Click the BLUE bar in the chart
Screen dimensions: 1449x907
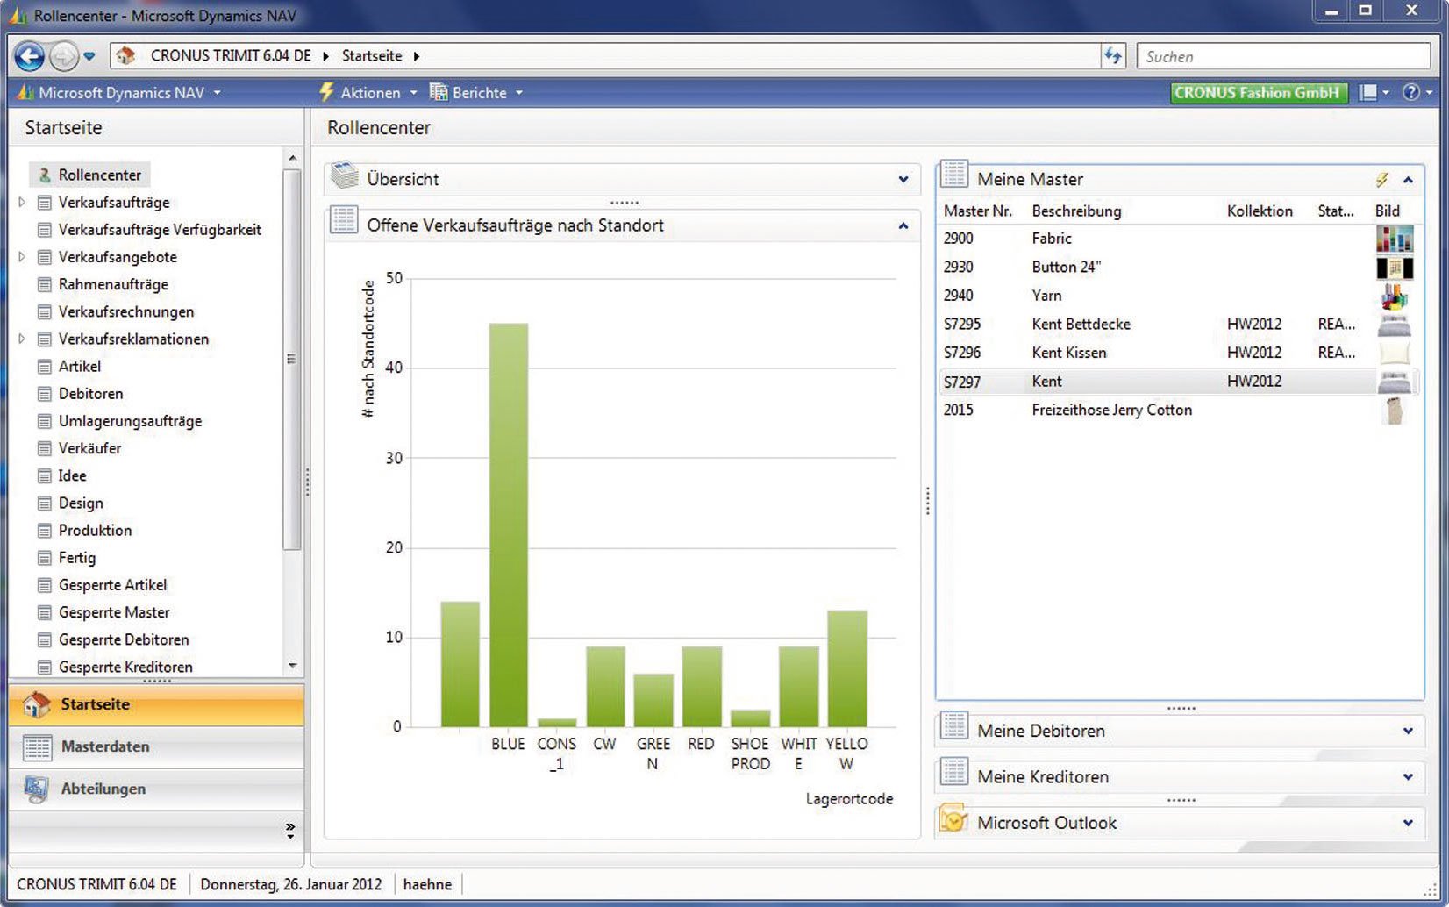[509, 525]
